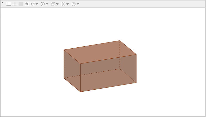Select the left side face of the cuboid
Image resolution: width=206 pixels, height=117 pixels.
tap(72, 71)
